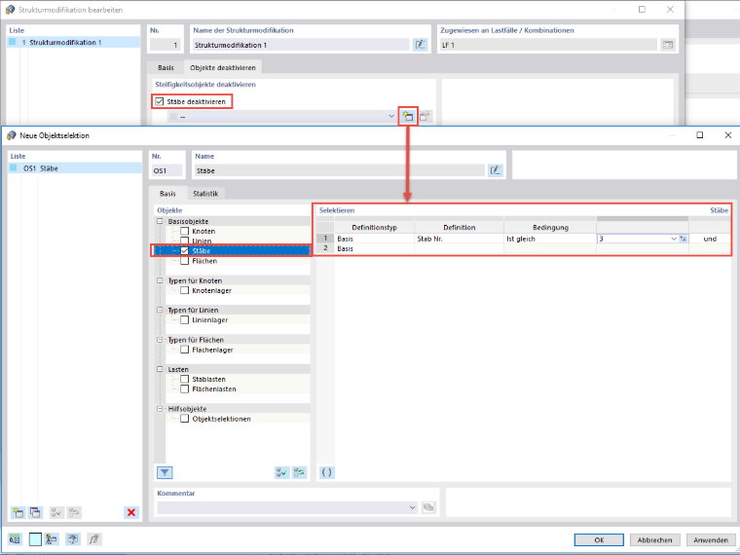Image resolution: width=740 pixels, height=555 pixels.
Task: Click the Strukturmodifikation 1 name input field
Action: [x=301, y=45]
